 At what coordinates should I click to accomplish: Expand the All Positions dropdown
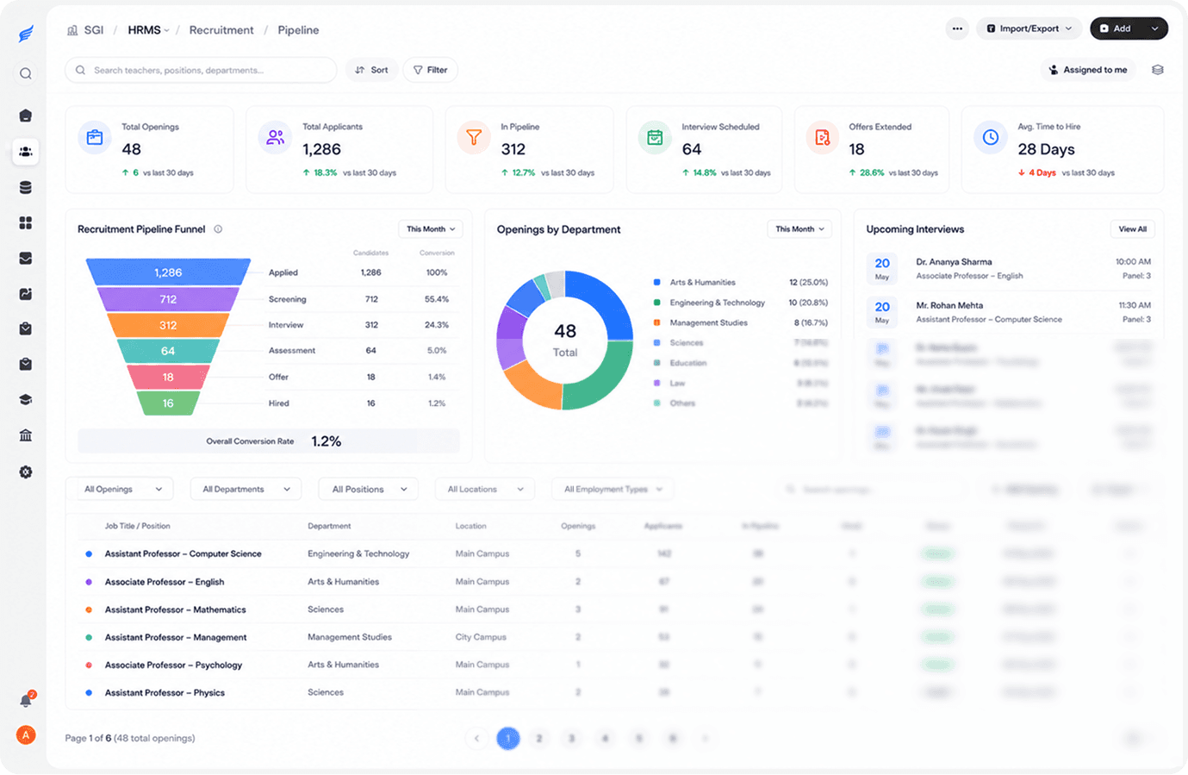[369, 489]
